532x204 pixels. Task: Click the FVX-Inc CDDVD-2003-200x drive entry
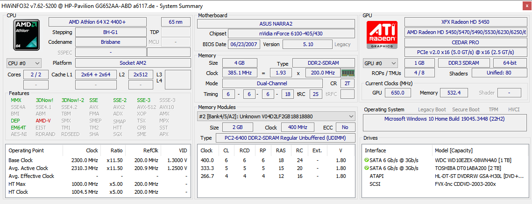465,184
